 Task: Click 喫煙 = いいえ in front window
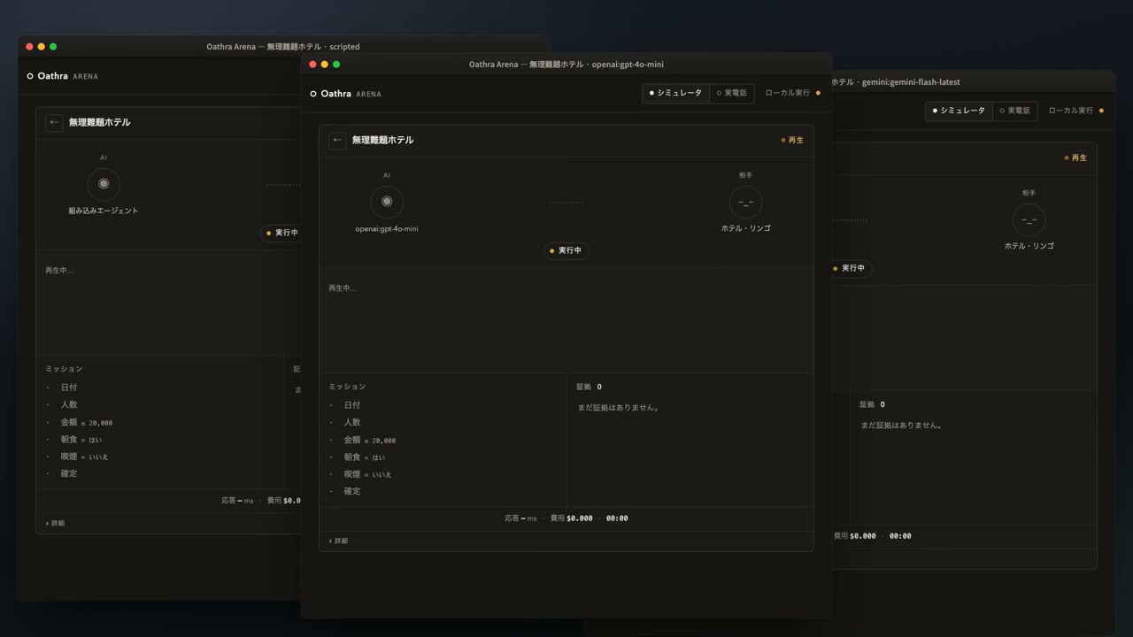(x=367, y=474)
